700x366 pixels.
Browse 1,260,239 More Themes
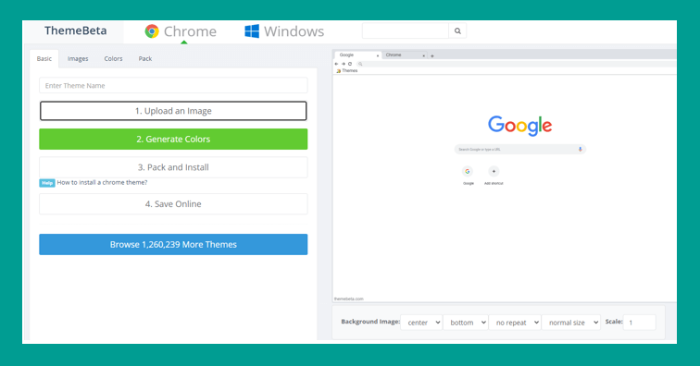point(173,244)
